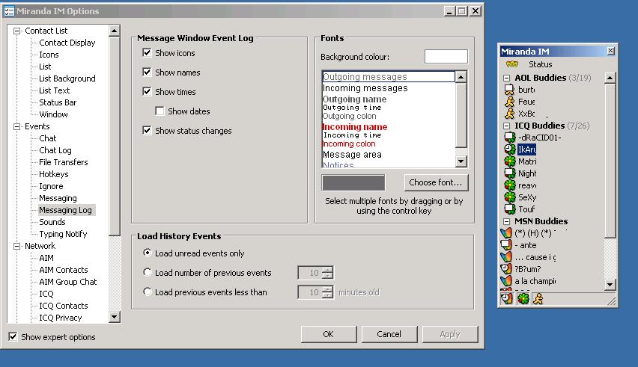The height and width of the screenshot is (367, 638).
Task: Open File Transfers options page
Action: pyautogui.click(x=64, y=162)
